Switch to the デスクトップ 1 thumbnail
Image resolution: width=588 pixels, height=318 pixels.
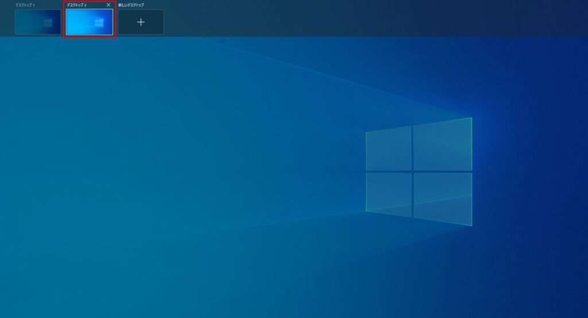click(38, 22)
